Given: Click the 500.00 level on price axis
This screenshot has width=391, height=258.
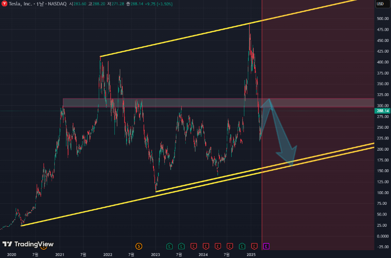Looking at the screenshot, I should [383, 19].
